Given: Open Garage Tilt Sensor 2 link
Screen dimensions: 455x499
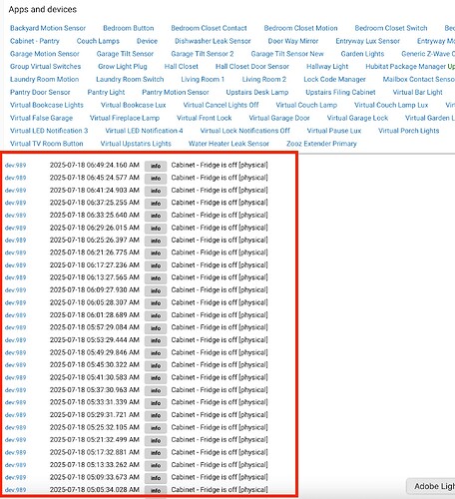Looking at the screenshot, I should click(203, 54).
